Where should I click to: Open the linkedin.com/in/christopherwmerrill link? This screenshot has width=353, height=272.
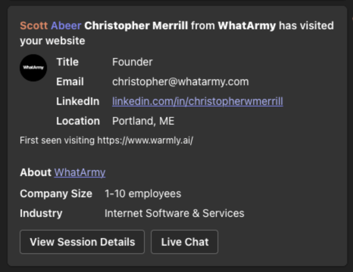tap(197, 101)
